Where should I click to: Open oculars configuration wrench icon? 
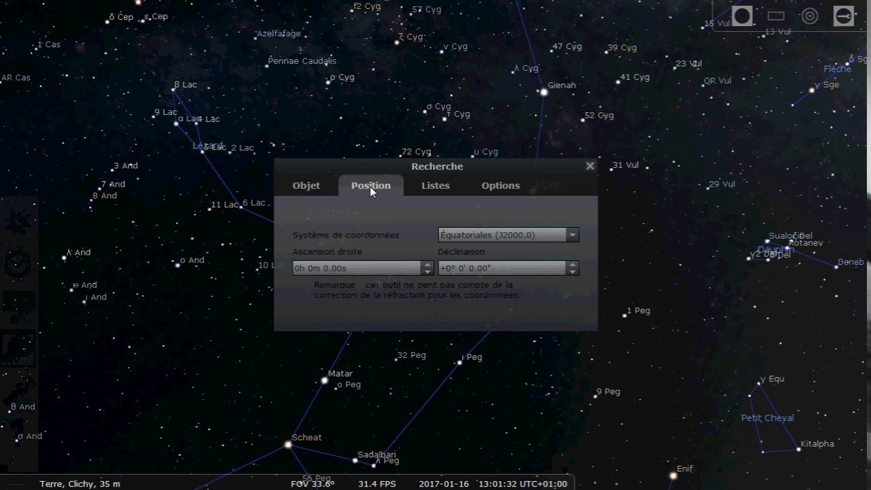click(843, 16)
